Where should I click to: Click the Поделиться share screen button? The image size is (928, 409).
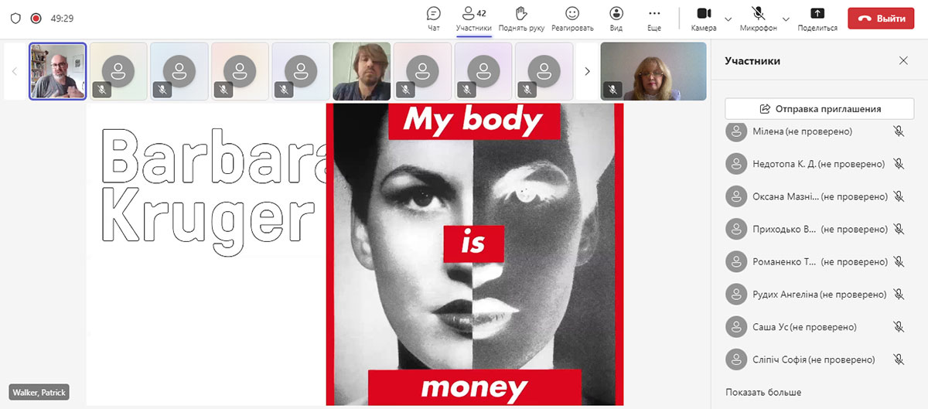[x=817, y=19]
